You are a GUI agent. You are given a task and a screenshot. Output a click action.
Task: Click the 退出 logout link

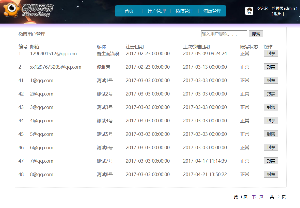[278, 14]
